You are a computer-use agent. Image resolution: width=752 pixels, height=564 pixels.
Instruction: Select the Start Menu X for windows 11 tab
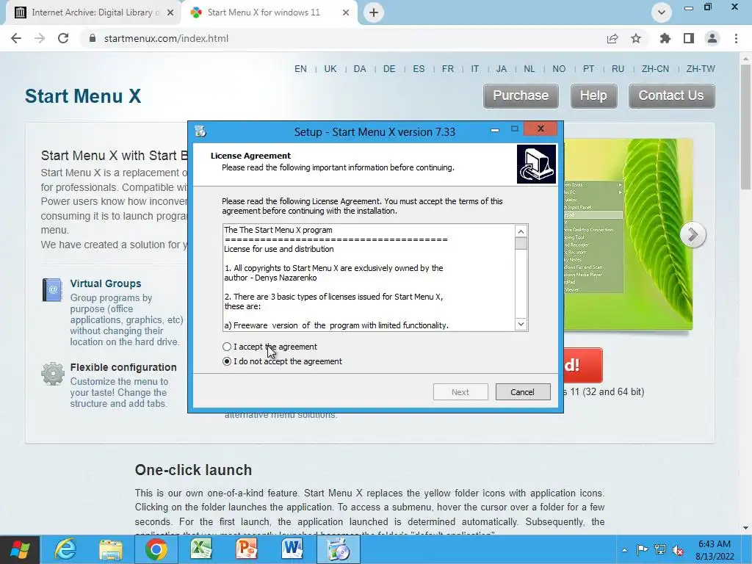264,12
